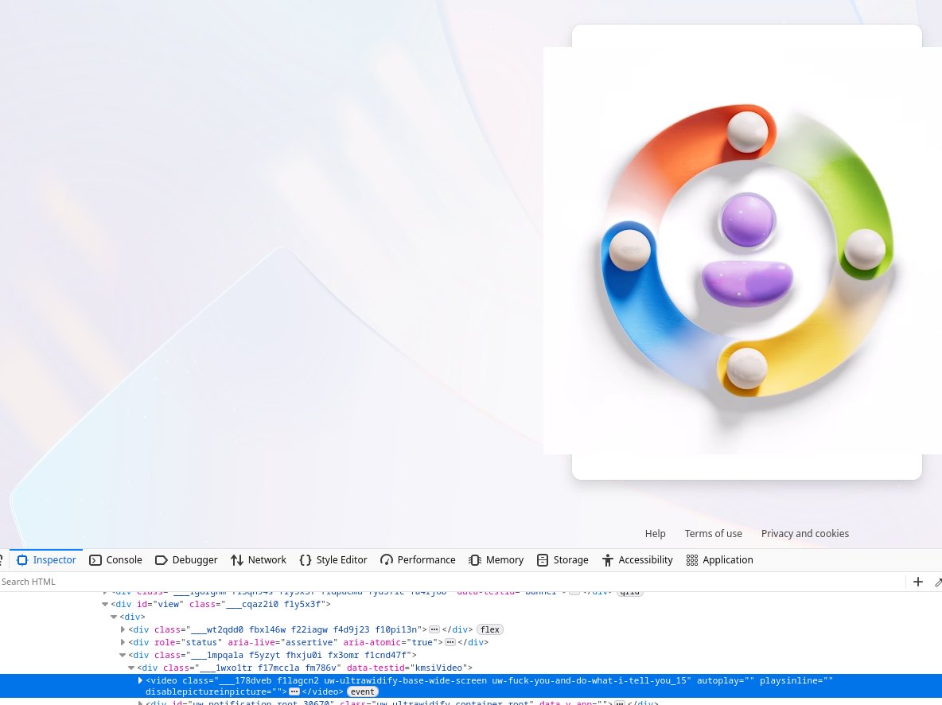942x705 pixels.
Task: Expand the div with class ___wt2qdd0
Action: point(123,629)
